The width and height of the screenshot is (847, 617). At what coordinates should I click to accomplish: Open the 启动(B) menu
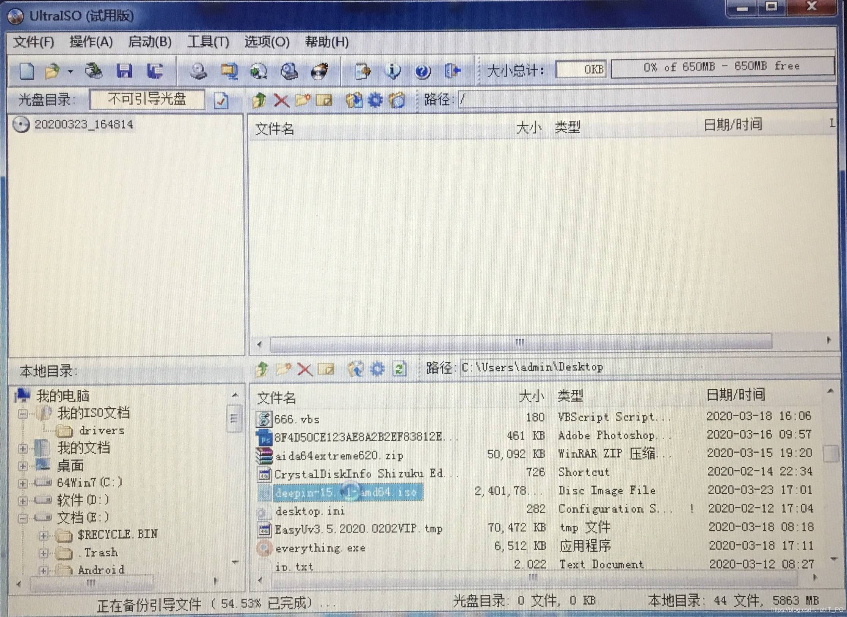tap(151, 42)
